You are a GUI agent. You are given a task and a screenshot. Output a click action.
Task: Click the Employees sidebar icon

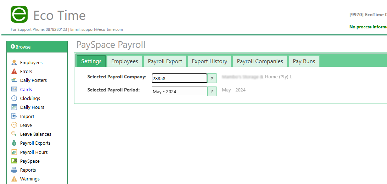click(x=14, y=62)
